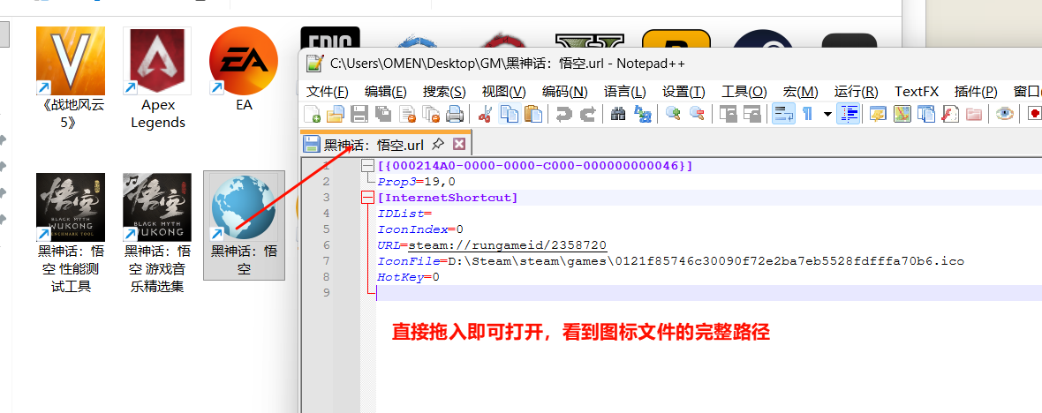The width and height of the screenshot is (1042, 413).
Task: Collapse the [InternetShortcut] section fold
Action: [366, 197]
